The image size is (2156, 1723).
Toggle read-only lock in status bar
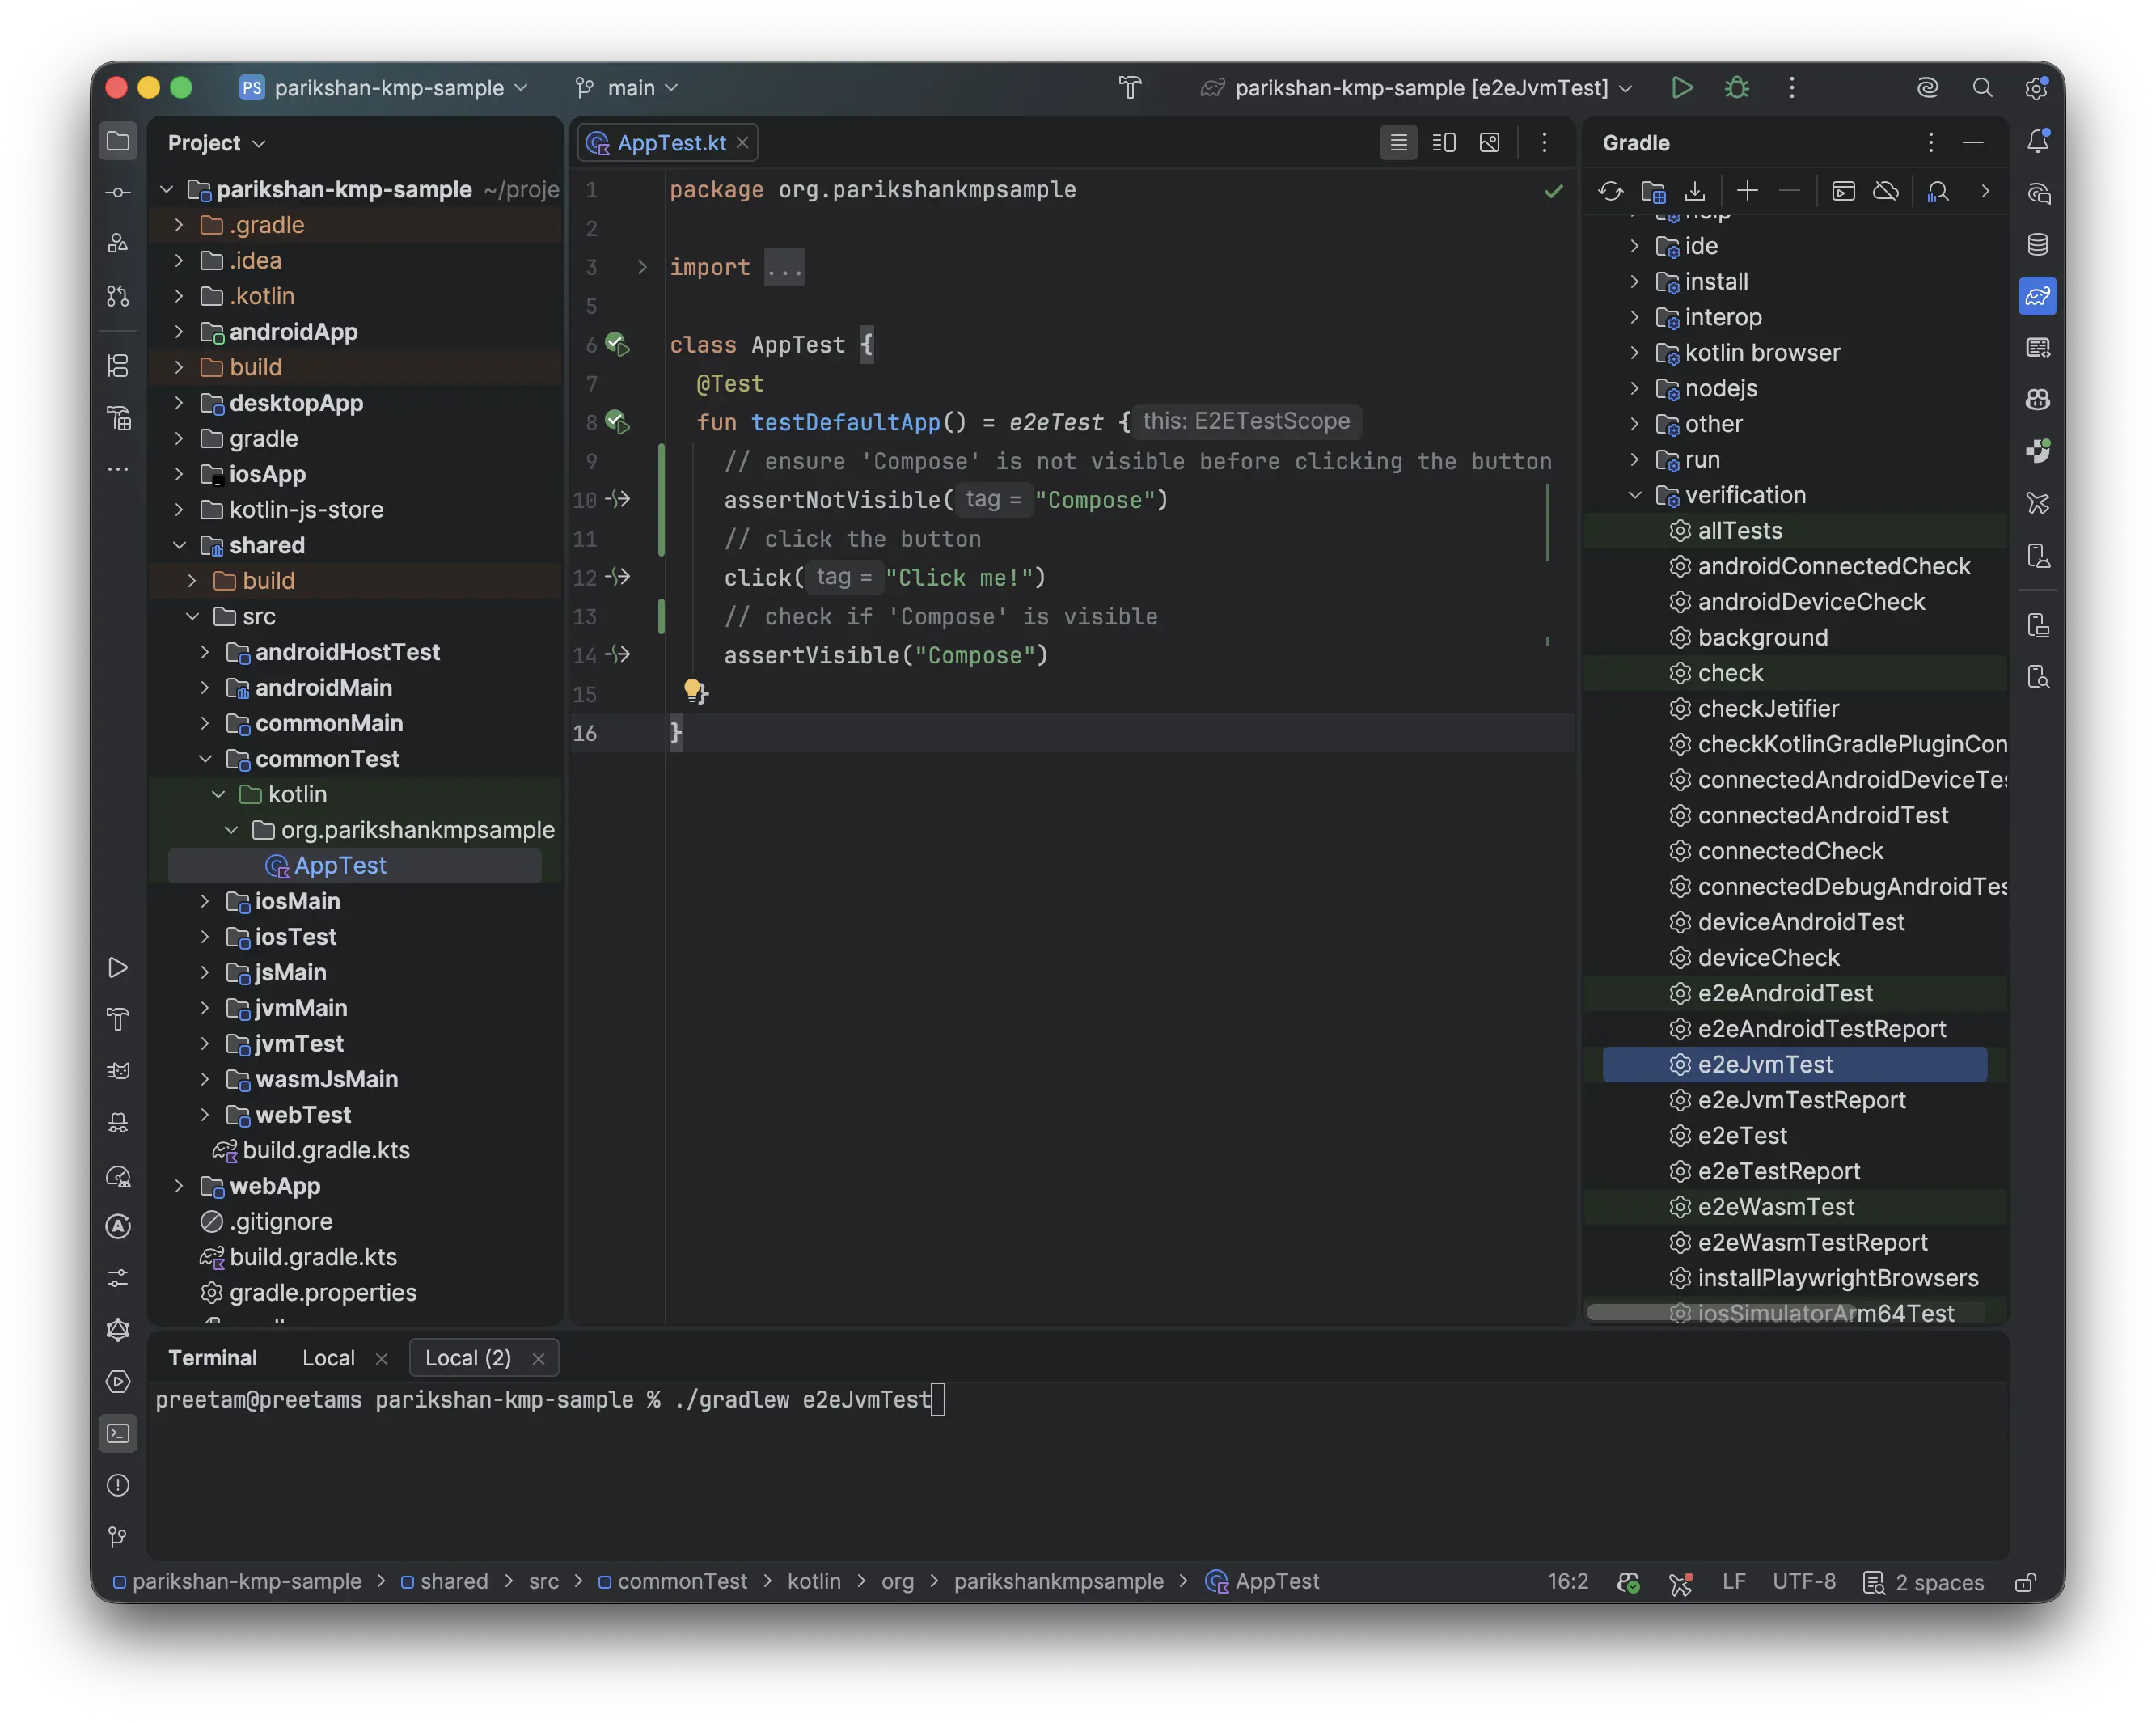pyautogui.click(x=2026, y=1582)
